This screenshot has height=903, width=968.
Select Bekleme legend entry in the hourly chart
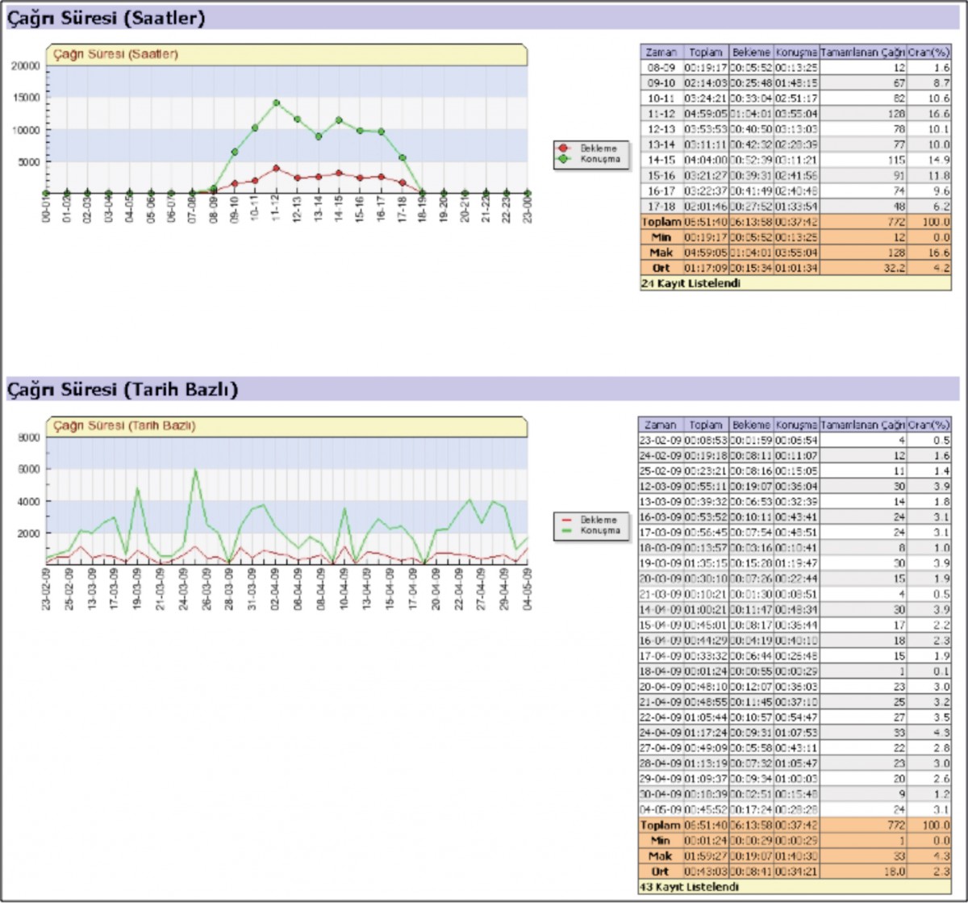pyautogui.click(x=590, y=149)
